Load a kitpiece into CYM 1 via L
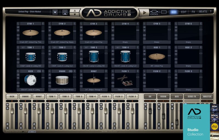The width and height of the screenshot is (219, 140). tap(18, 24)
